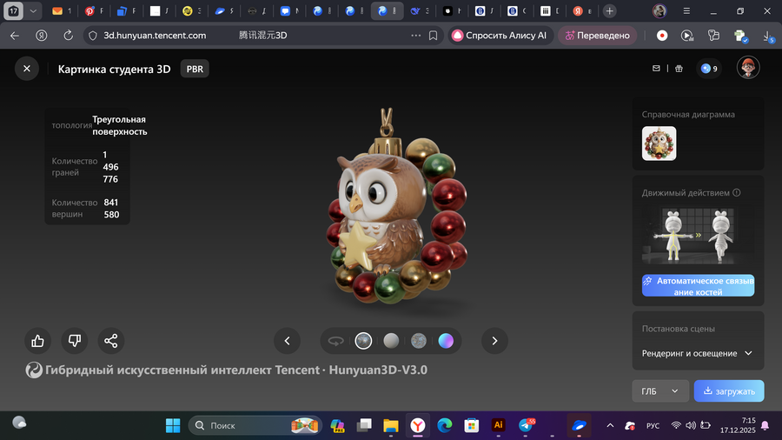
Task: Open the ГЛБ format dropdown
Action: (659, 391)
